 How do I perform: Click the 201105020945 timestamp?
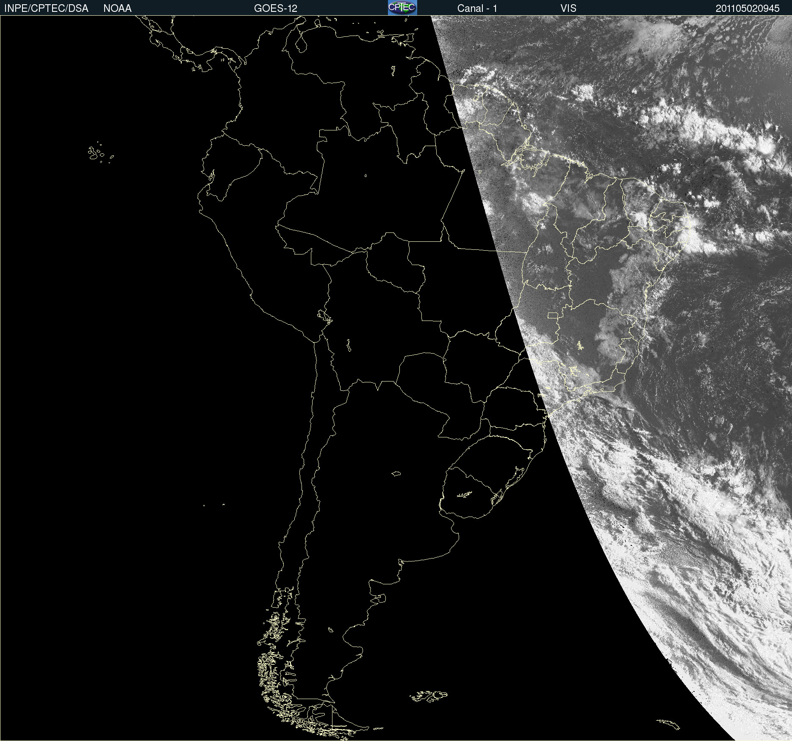(x=748, y=8)
